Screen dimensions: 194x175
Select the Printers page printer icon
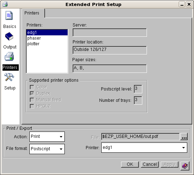pos(9,56)
